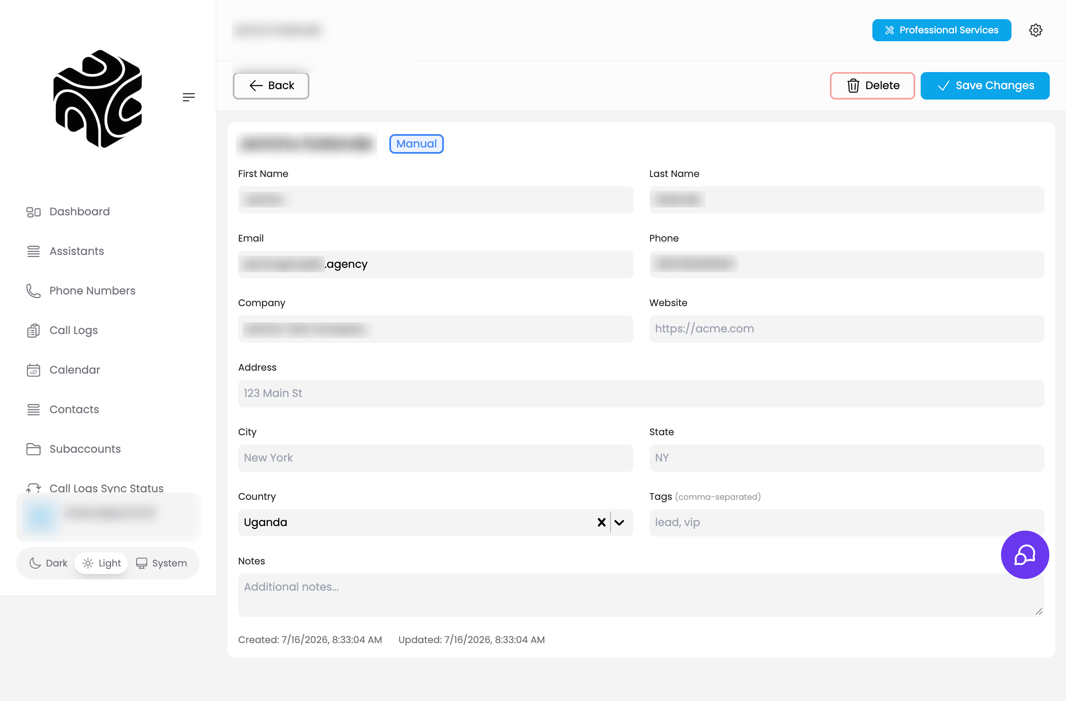Click the back arrow icon
1066x701 pixels.
(256, 85)
